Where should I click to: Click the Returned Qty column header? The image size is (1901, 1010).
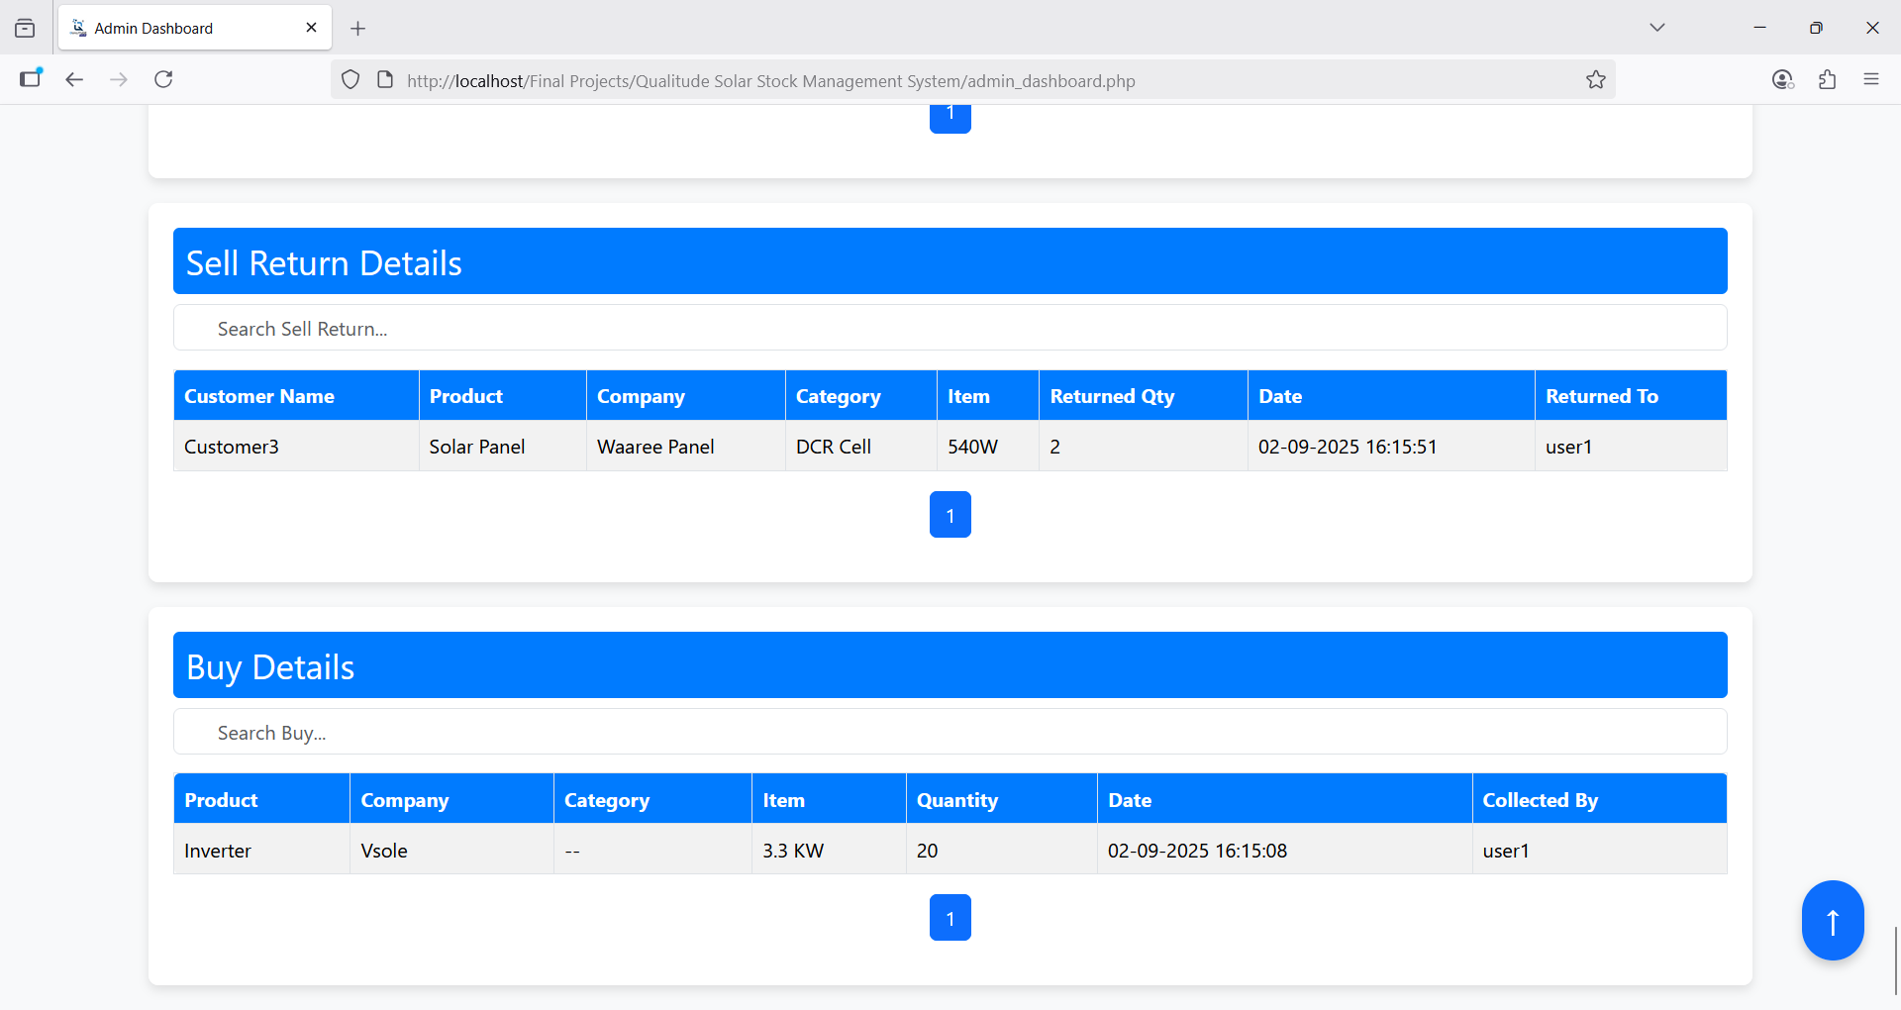click(x=1112, y=396)
